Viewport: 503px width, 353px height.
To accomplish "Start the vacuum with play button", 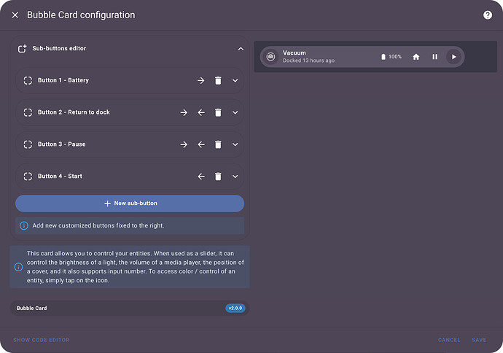I will 453,56.
